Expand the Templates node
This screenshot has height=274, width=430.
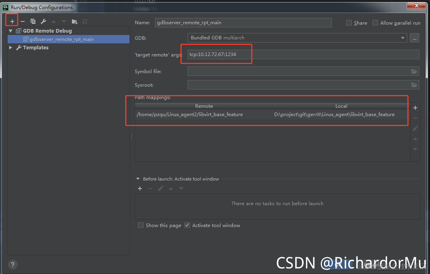tap(11, 47)
